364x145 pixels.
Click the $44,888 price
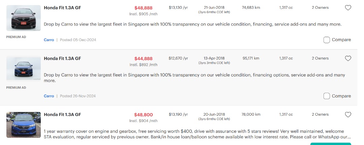pos(143,59)
